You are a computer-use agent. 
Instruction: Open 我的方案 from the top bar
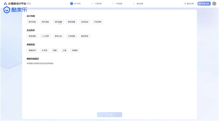pos(189,4)
